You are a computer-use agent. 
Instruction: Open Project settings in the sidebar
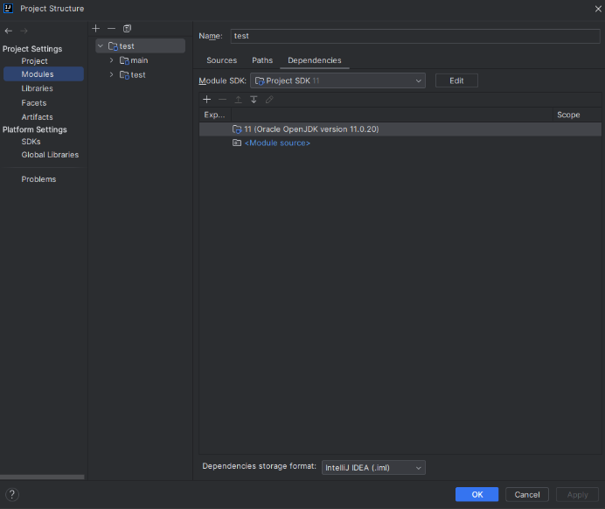click(34, 61)
